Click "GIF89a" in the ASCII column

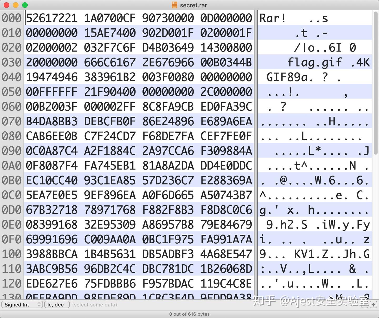(287, 77)
